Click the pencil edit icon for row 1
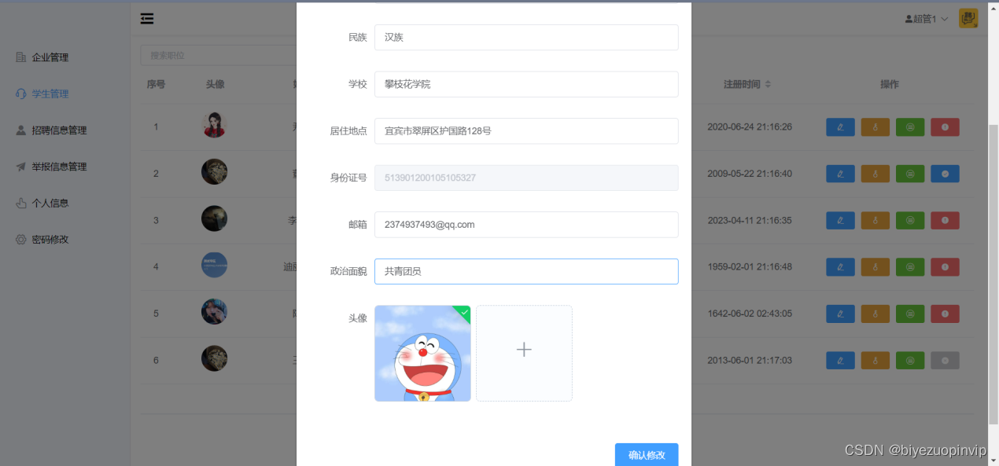The width and height of the screenshot is (999, 466). click(x=840, y=127)
